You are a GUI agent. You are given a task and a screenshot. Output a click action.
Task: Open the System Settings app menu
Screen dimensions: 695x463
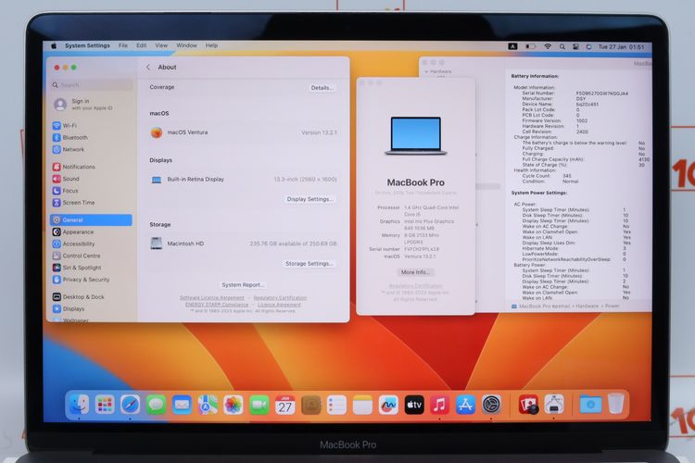(x=87, y=45)
